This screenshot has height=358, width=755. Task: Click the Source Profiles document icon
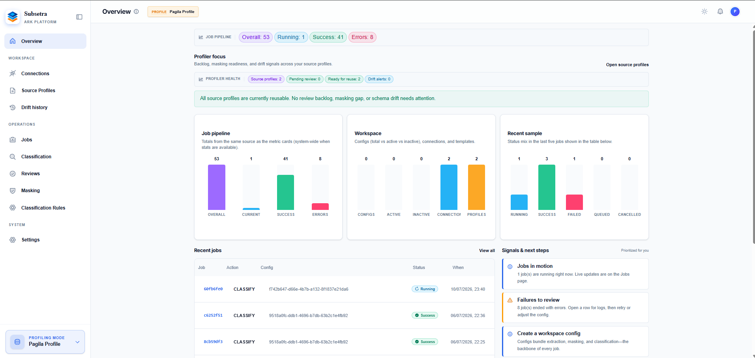[13, 90]
